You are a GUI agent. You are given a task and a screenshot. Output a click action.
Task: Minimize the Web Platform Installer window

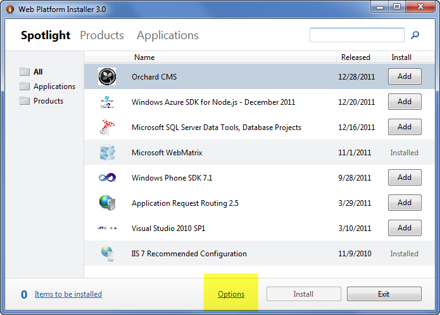380,7
